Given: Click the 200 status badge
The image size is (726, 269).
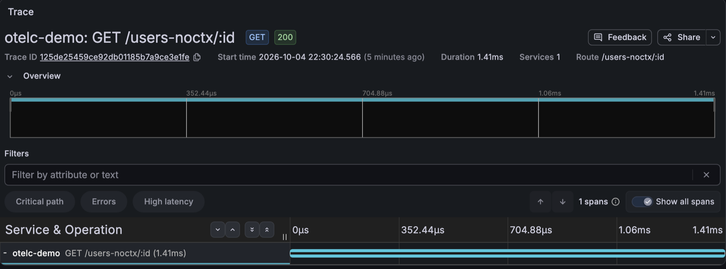Looking at the screenshot, I should tap(285, 37).
